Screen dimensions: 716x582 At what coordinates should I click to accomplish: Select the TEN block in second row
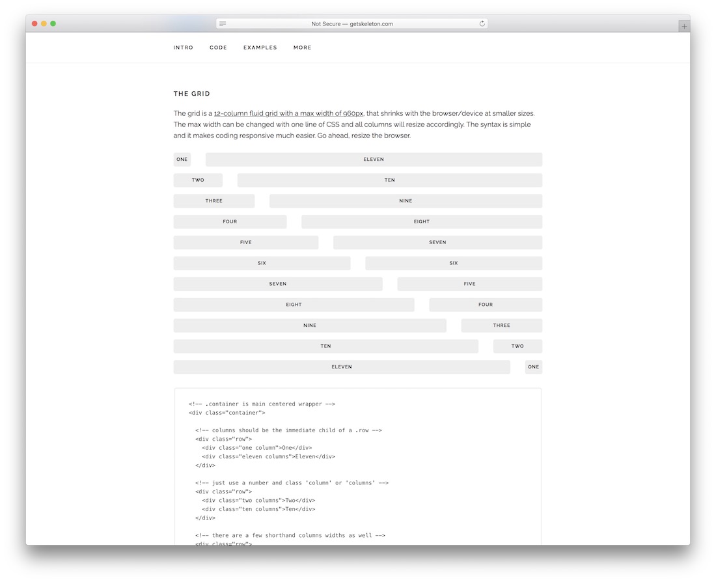point(389,180)
